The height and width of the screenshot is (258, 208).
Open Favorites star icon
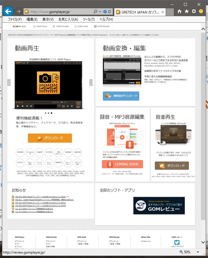[187, 11]
